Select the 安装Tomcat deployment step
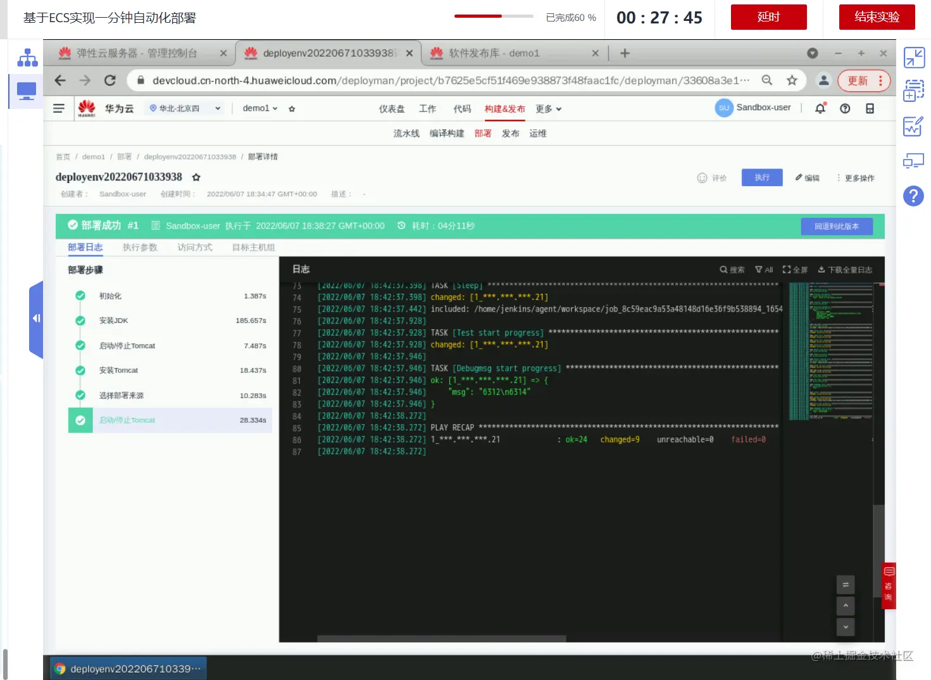931x680 pixels. click(x=170, y=370)
